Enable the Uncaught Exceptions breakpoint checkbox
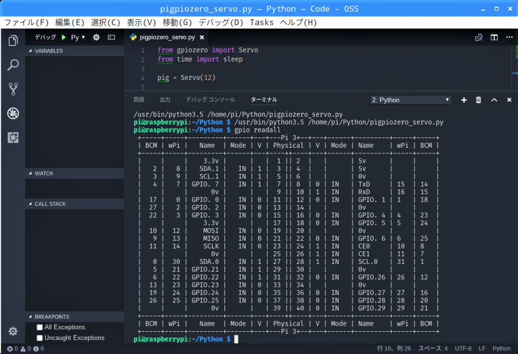The image size is (518, 354). (x=39, y=338)
